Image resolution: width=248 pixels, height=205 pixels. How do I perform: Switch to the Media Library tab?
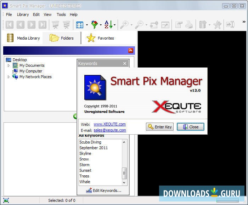click(23, 38)
